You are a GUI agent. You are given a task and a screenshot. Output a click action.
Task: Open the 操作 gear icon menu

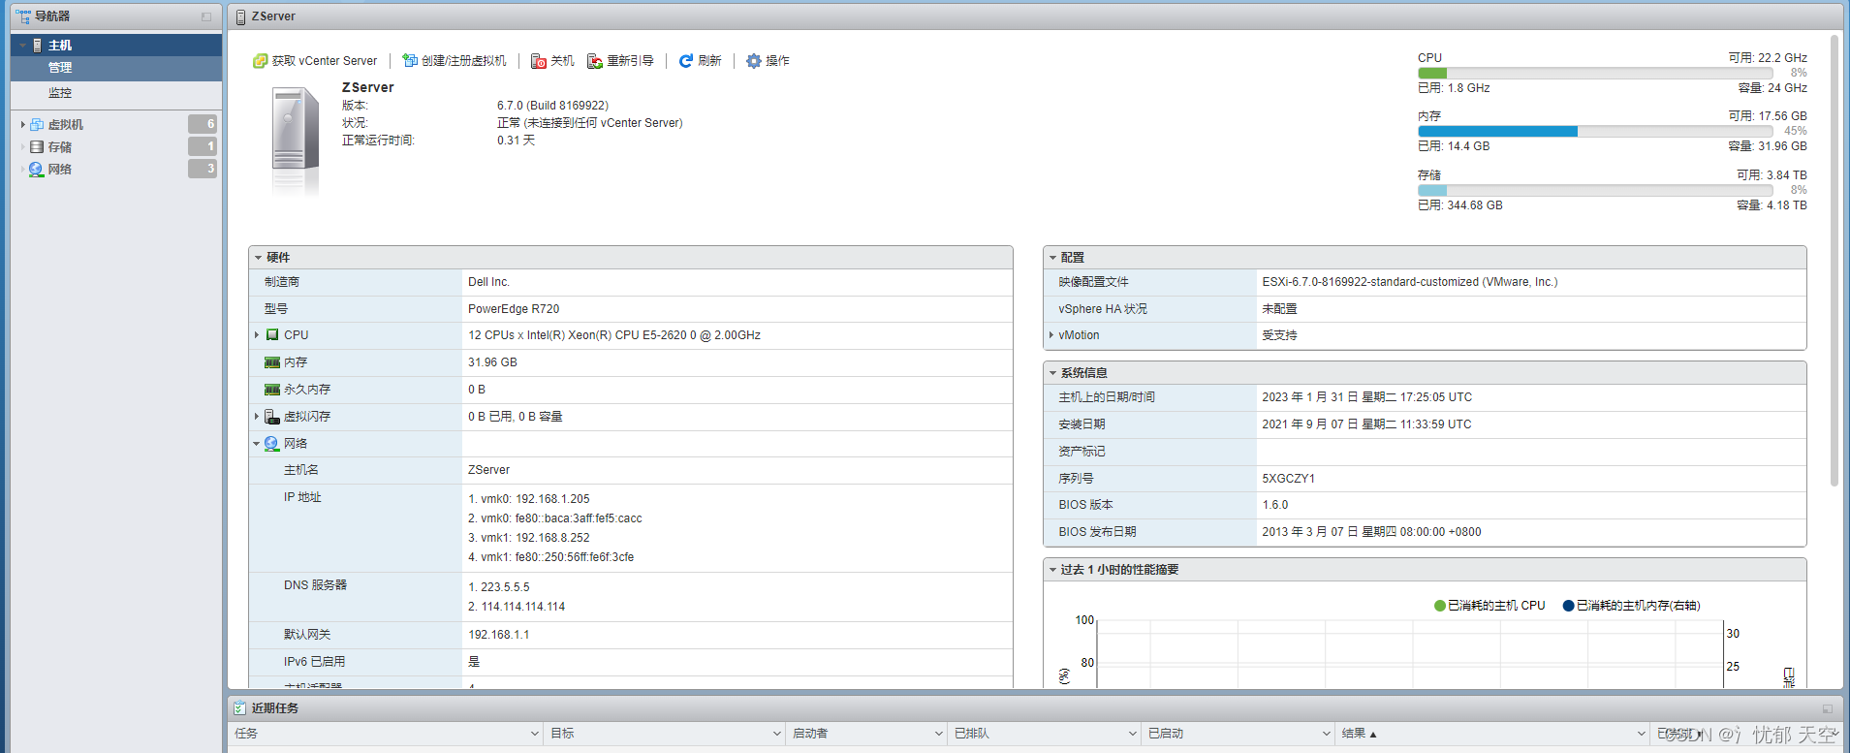click(753, 61)
